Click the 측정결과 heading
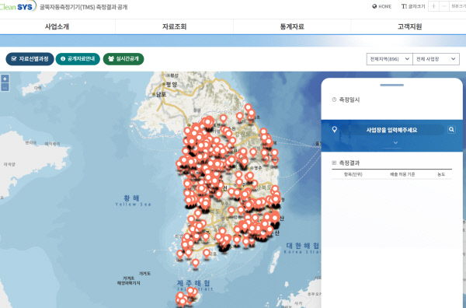 349,163
